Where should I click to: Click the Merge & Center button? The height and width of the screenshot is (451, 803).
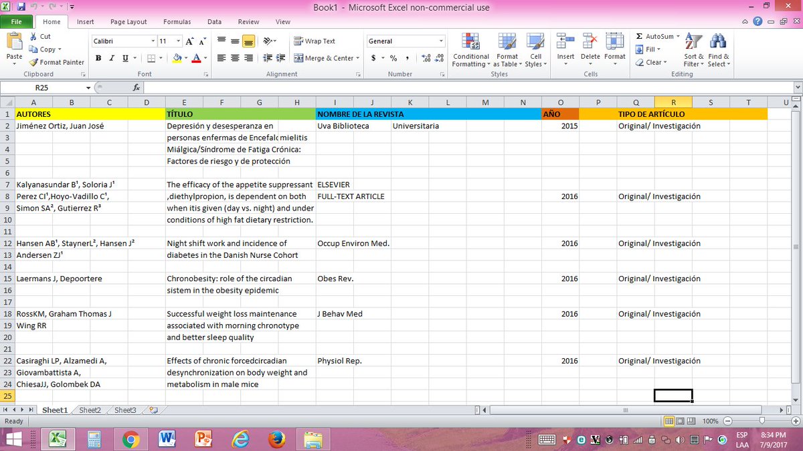click(324, 58)
